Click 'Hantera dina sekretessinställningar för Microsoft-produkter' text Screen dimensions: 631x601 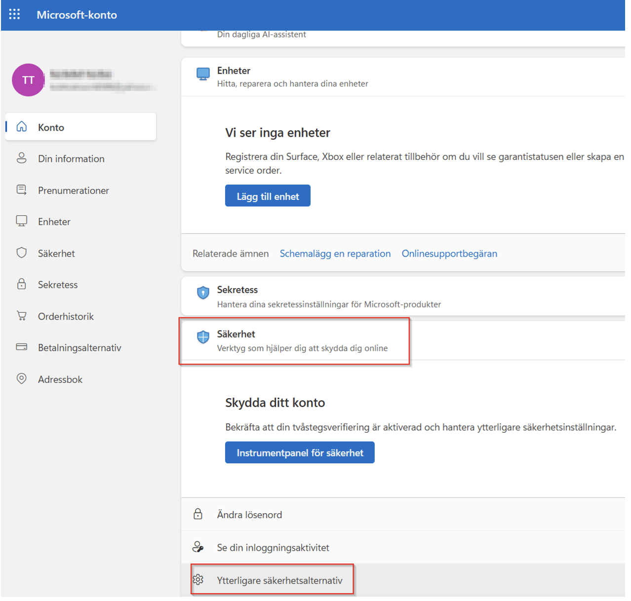329,304
